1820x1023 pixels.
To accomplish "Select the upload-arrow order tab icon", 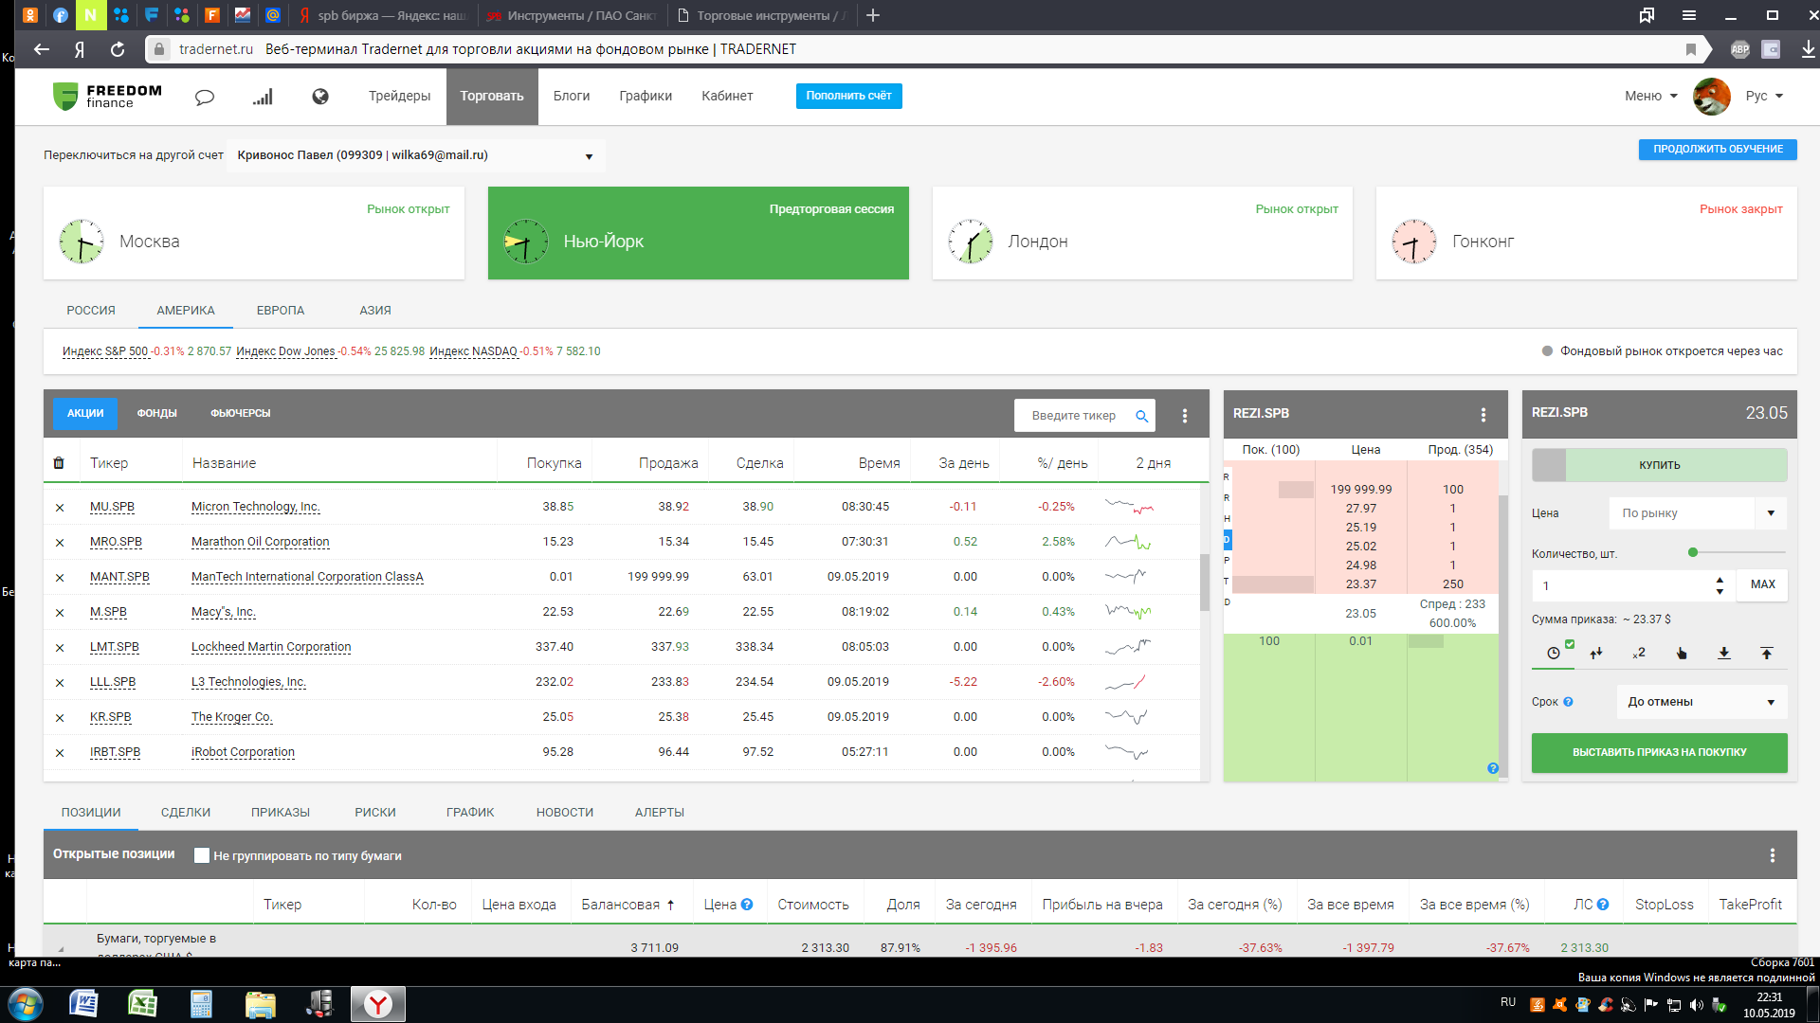I will point(1767,653).
